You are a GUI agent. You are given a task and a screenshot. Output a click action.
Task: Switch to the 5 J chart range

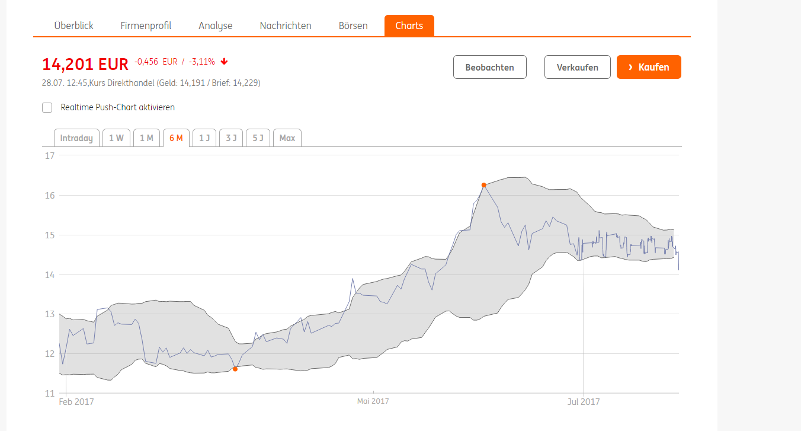258,138
